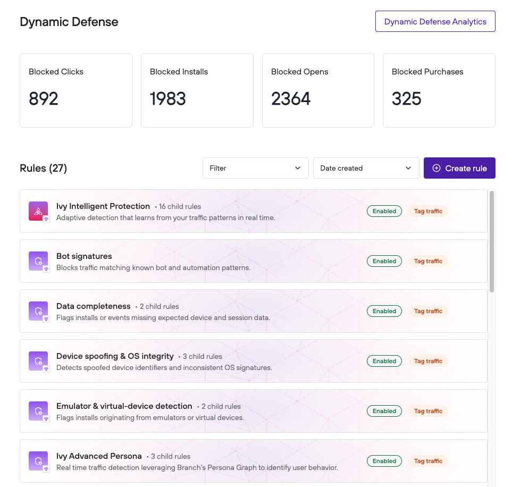Screen dimensions: 512x487
Task: Click 3 child rules on Ivy Advanced Persona
Action: click(x=171, y=456)
